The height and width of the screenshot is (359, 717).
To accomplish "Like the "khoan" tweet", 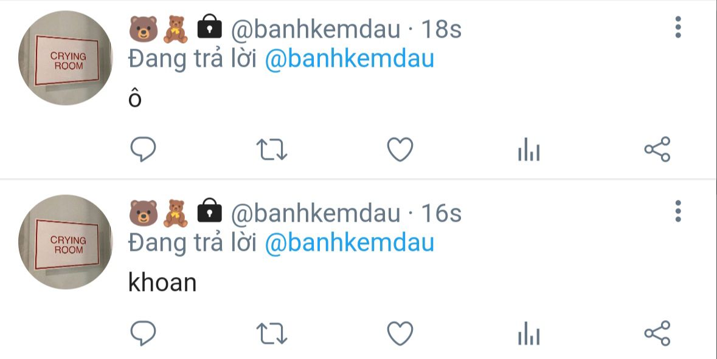I will (x=400, y=333).
